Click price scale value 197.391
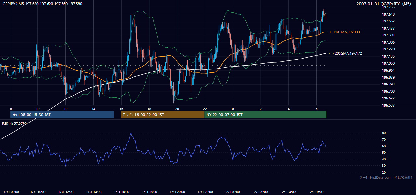Screen dimensions: 416x195 tap(388, 35)
